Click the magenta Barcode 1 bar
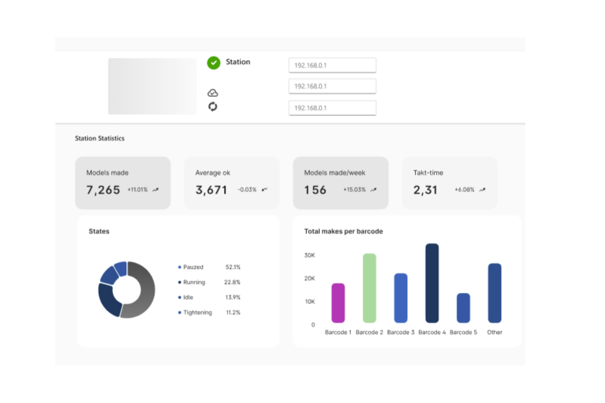 click(338, 303)
